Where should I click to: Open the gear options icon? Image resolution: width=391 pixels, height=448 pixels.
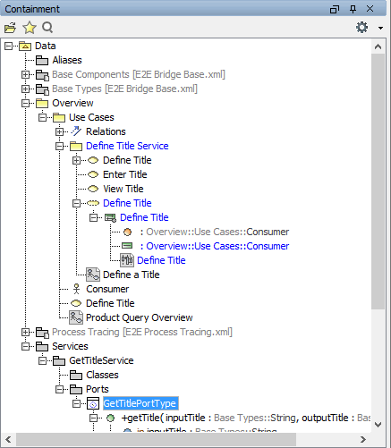(361, 28)
